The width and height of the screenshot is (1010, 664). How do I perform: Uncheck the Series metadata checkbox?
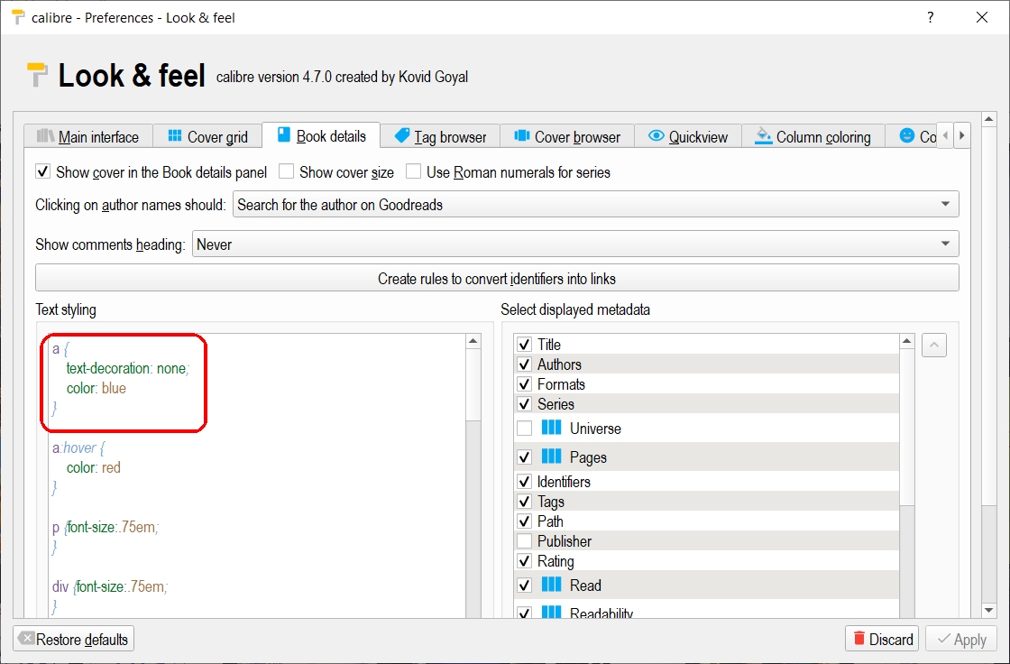524,404
